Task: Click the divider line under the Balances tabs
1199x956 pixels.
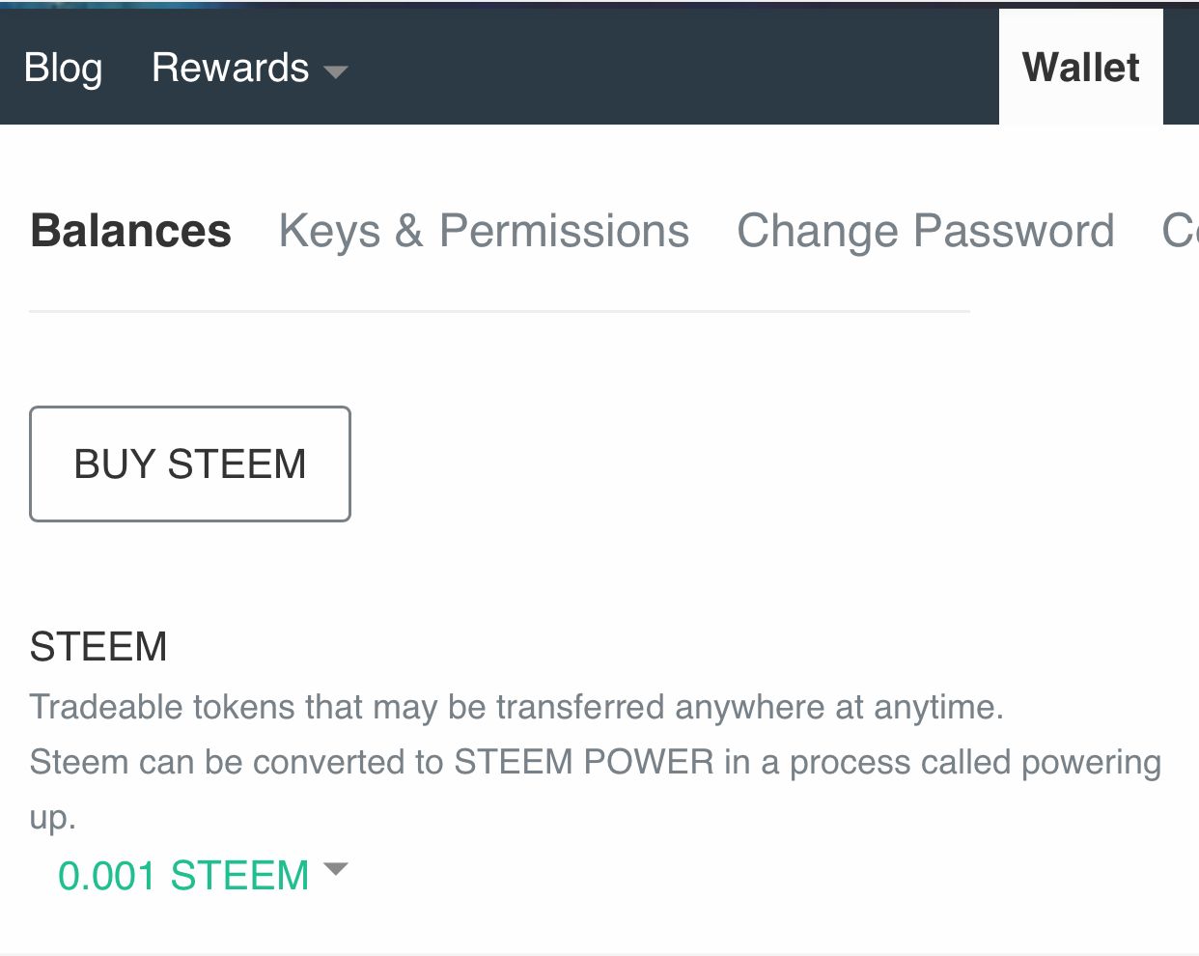Action: 499,312
